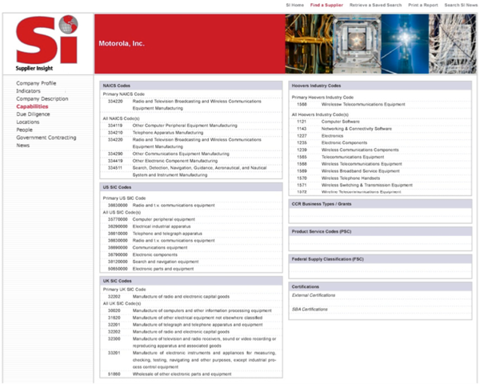Click Hoovers Industry Codes header

tap(380, 86)
